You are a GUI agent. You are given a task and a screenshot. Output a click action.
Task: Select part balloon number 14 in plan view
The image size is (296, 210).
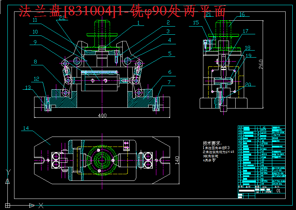26,128
